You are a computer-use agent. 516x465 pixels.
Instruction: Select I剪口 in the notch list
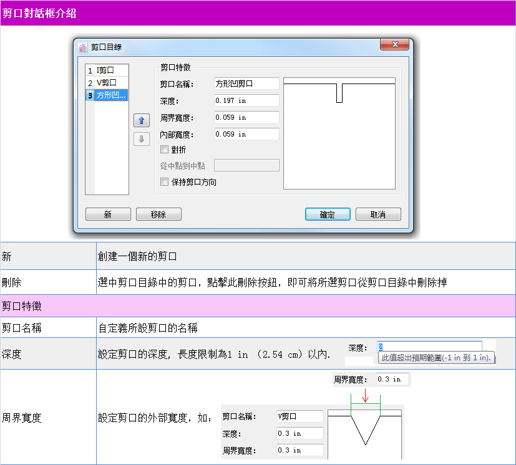coord(111,70)
